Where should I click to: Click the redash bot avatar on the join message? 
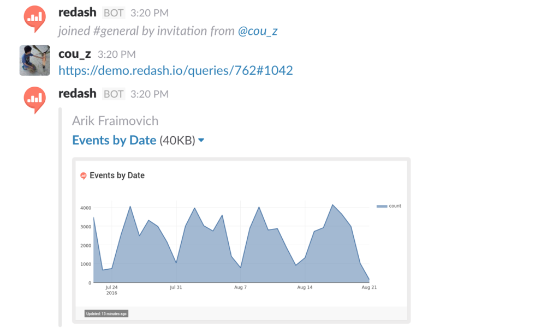click(34, 19)
